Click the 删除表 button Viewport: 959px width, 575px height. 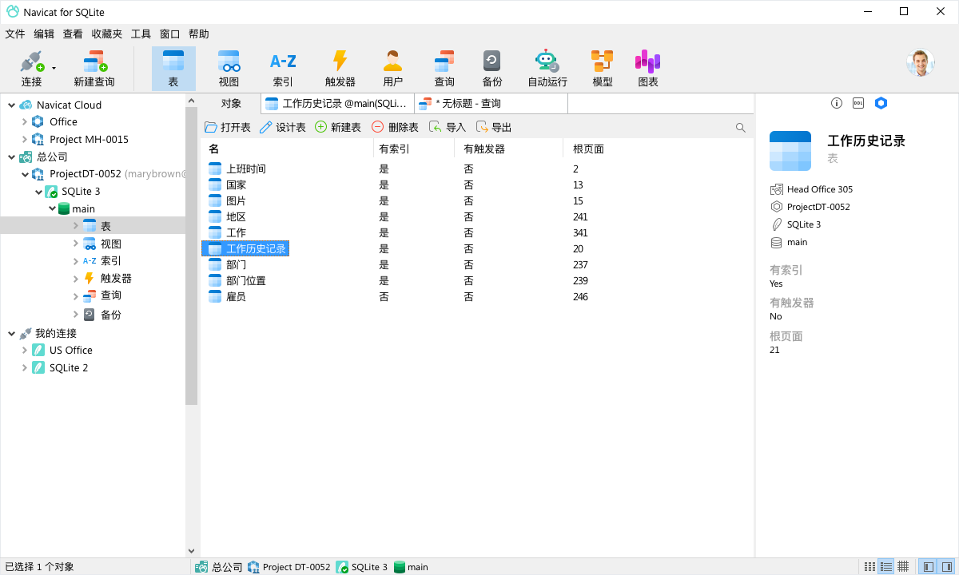tap(396, 128)
